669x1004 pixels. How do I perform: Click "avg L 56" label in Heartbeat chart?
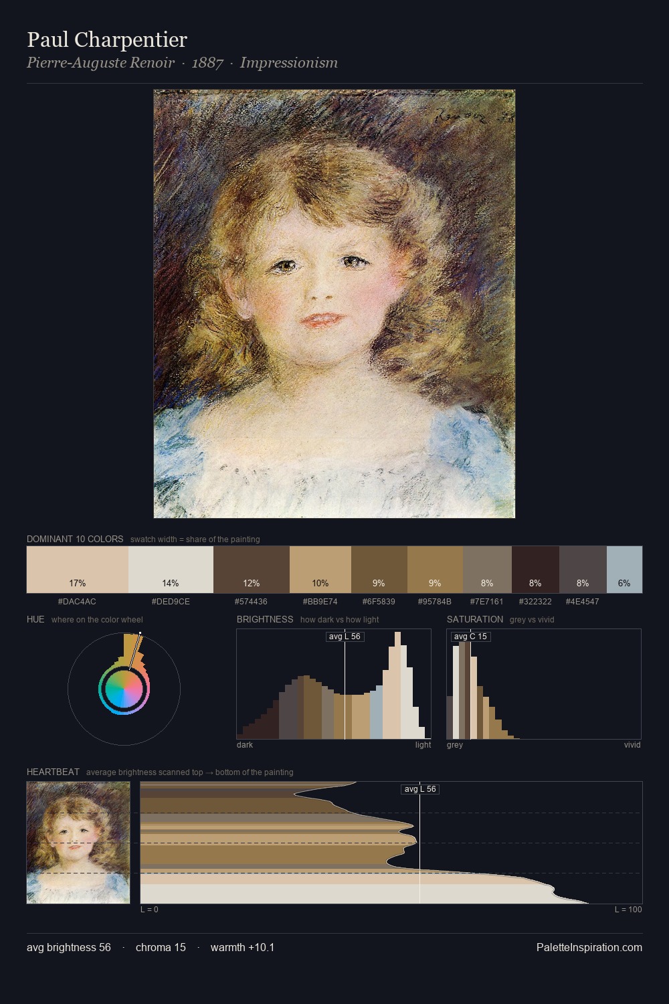[x=420, y=789]
